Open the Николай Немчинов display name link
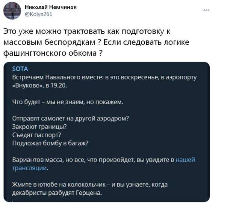The height and width of the screenshot is (206, 233). pyautogui.click(x=50, y=7)
